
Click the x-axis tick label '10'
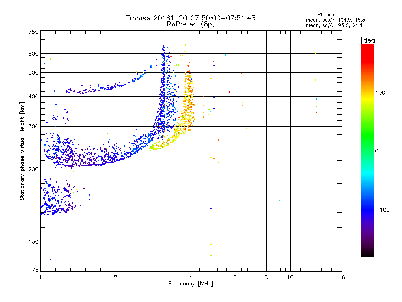pos(290,277)
